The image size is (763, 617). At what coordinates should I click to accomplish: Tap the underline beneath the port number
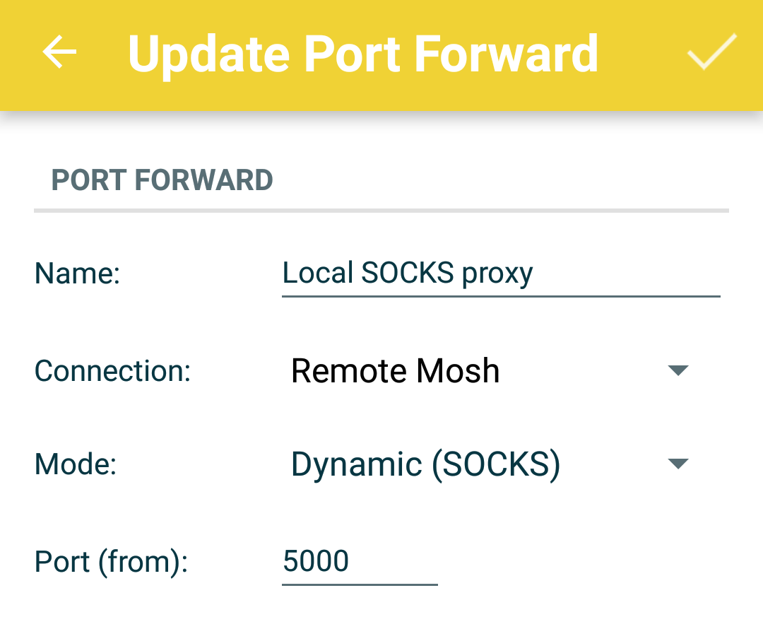359,584
